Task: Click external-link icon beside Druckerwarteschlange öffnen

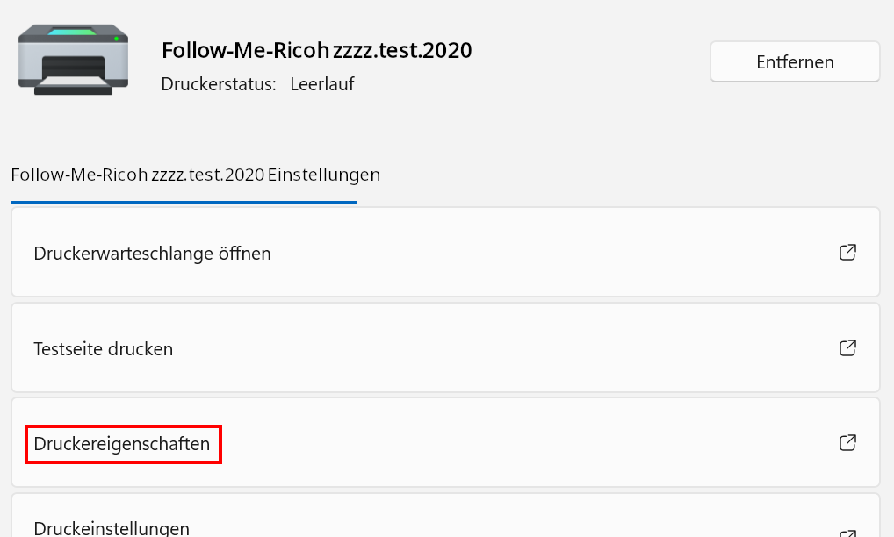Action: point(847,253)
